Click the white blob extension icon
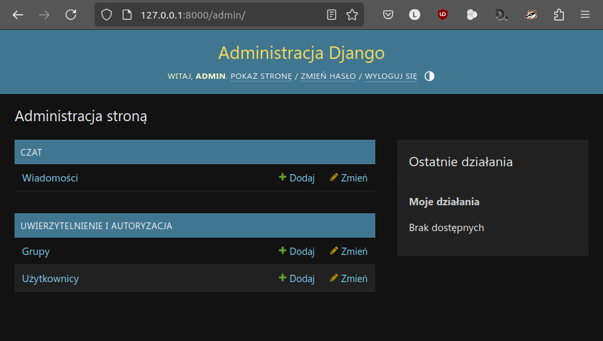The height and width of the screenshot is (341, 603). tap(471, 15)
